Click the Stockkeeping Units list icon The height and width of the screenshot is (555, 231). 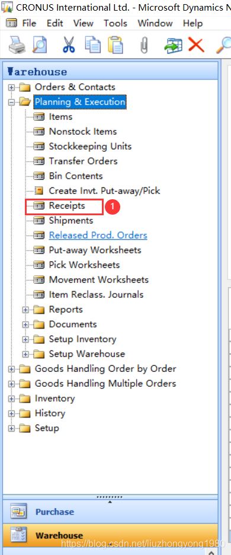[x=39, y=146]
